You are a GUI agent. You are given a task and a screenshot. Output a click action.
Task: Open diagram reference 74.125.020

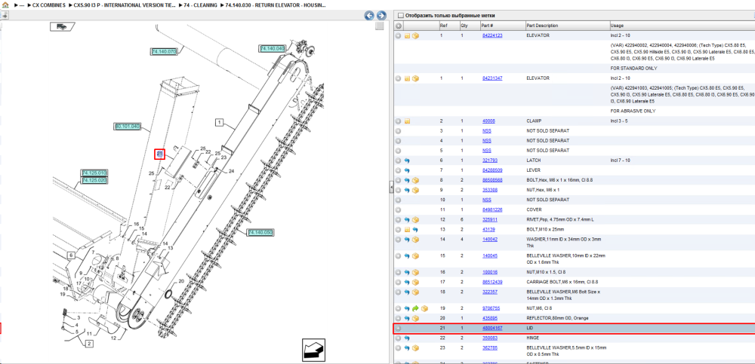click(94, 180)
